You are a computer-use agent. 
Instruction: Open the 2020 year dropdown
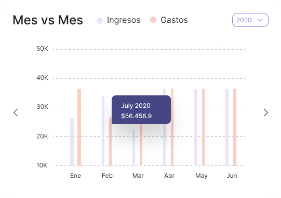[x=250, y=20]
